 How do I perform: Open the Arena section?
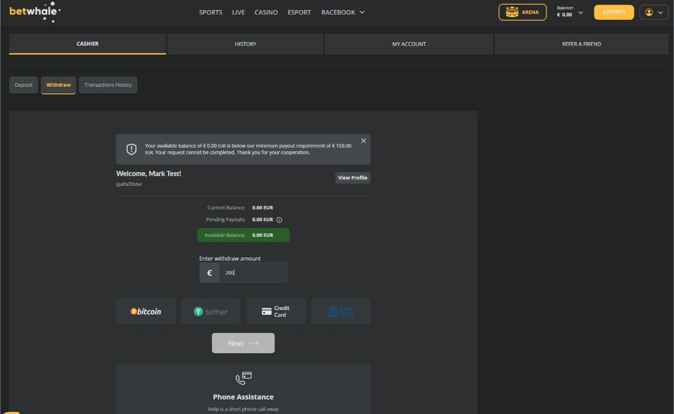522,12
